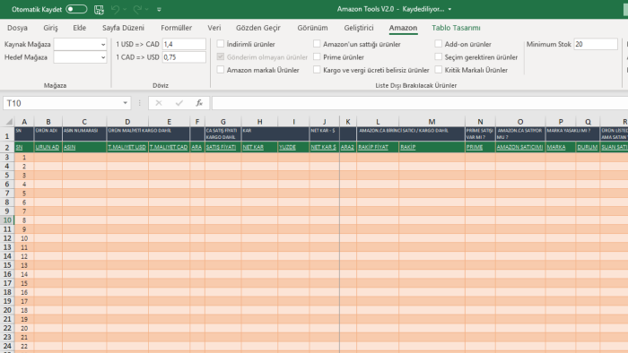
Task: Open the file name dropdown next to Kaydediliyor
Action: click(x=449, y=9)
